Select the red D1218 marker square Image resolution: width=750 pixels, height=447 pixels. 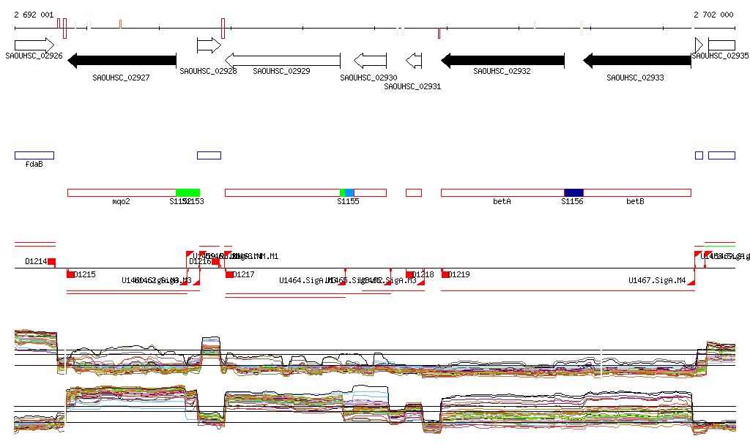point(409,274)
